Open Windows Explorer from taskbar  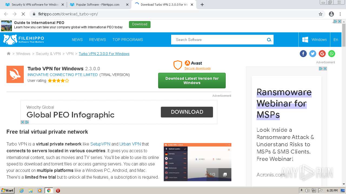point(31,190)
